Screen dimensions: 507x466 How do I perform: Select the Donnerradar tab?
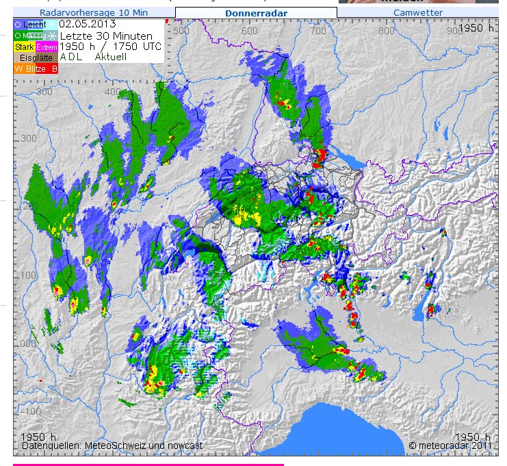pos(256,13)
